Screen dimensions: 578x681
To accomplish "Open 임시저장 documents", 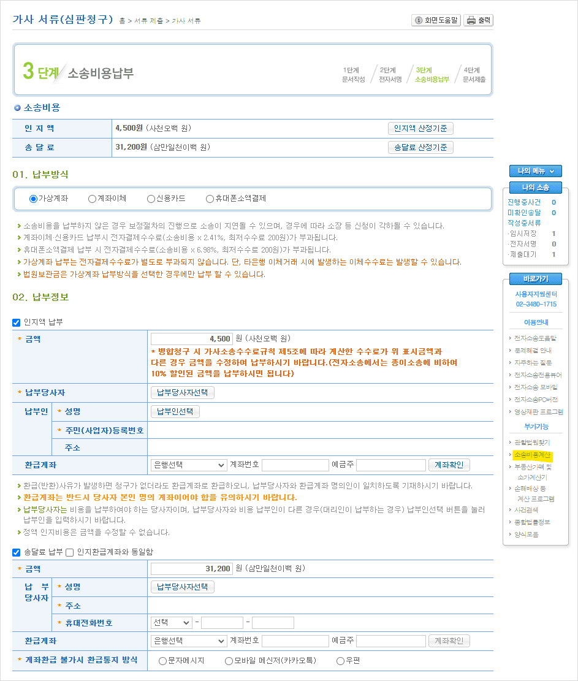I will point(523,234).
